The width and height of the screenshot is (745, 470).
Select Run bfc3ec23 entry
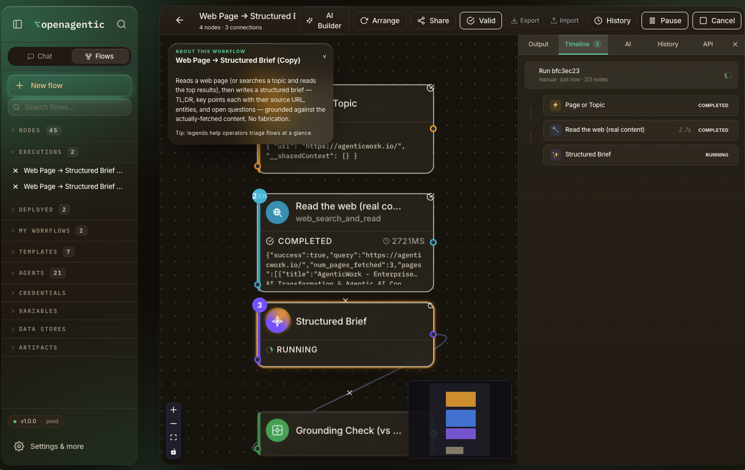[x=631, y=75]
